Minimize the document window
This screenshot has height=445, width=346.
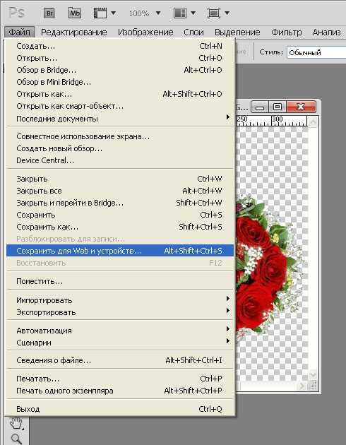[x=260, y=107]
